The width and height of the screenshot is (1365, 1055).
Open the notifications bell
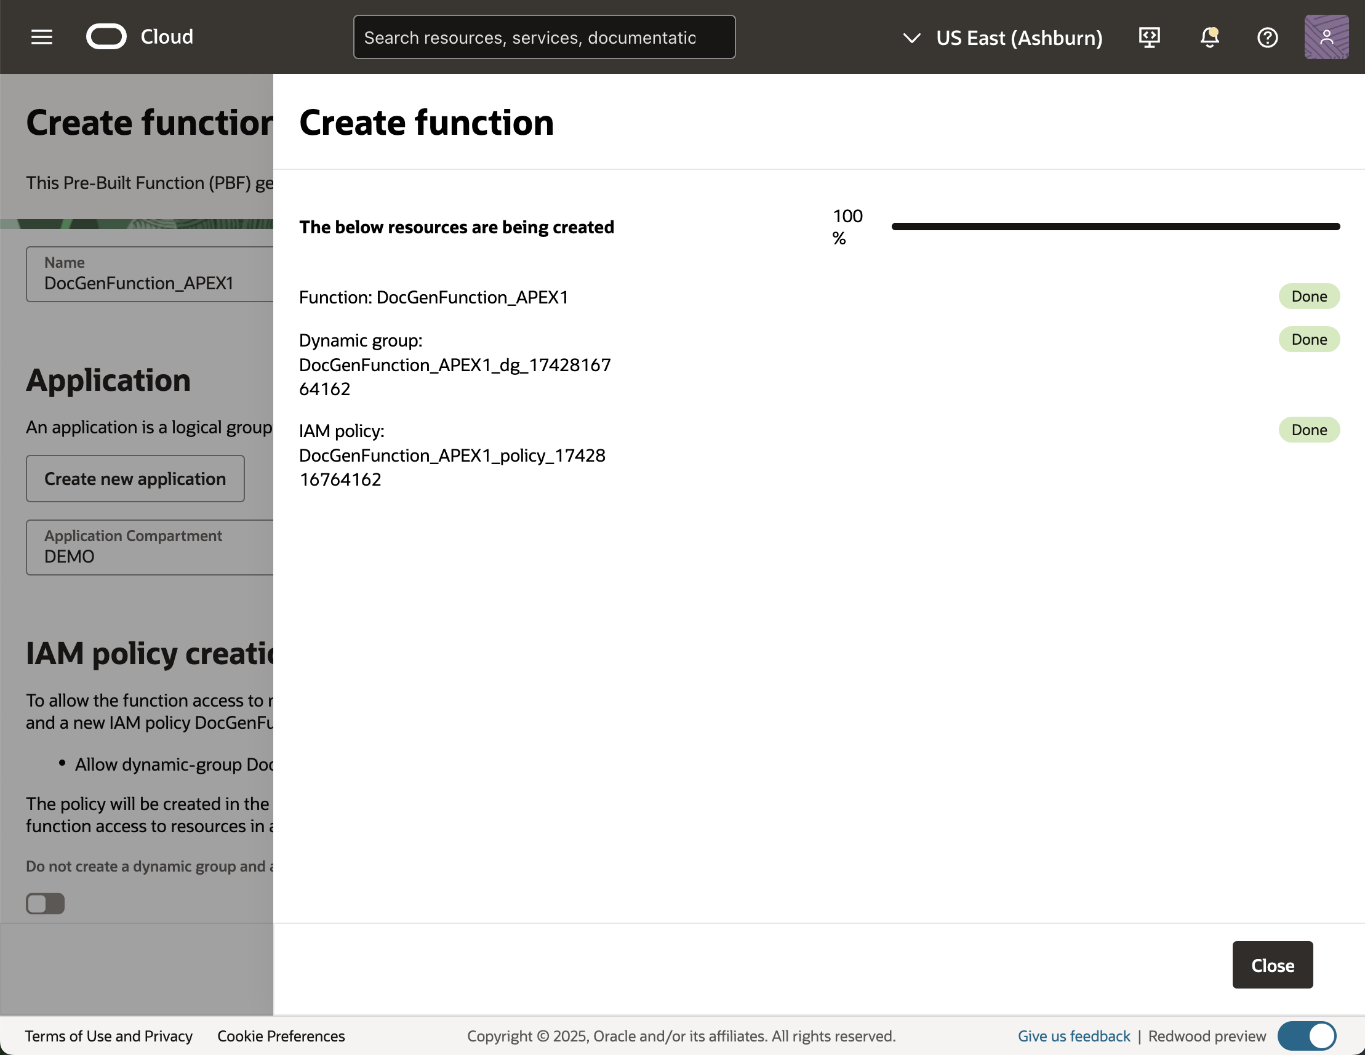pyautogui.click(x=1209, y=38)
